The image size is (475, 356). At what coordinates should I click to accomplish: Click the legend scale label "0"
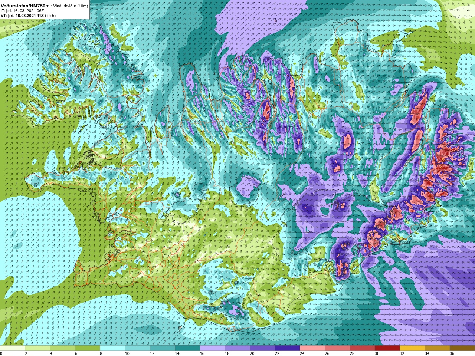(1, 353)
